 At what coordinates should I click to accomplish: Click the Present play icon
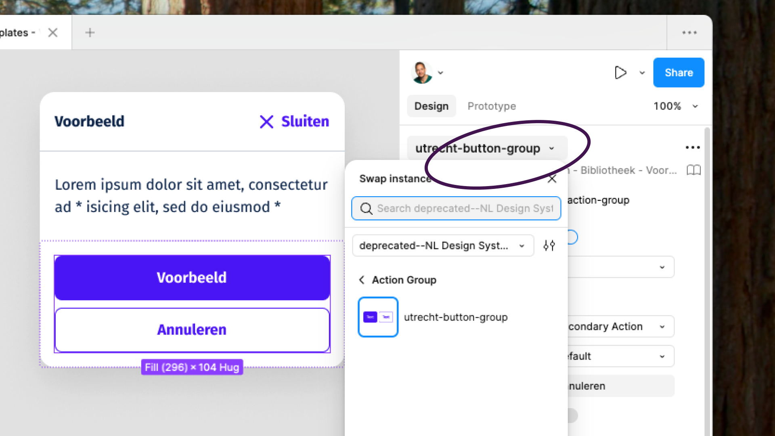(620, 73)
